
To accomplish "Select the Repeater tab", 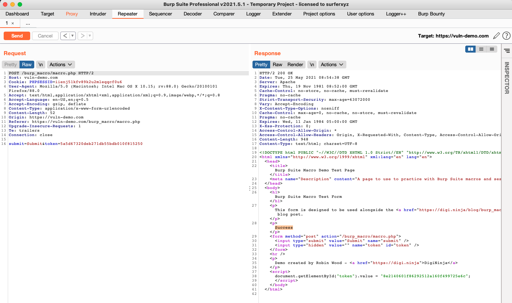I will click(128, 14).
